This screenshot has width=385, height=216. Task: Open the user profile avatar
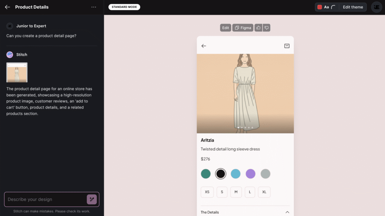click(x=376, y=7)
